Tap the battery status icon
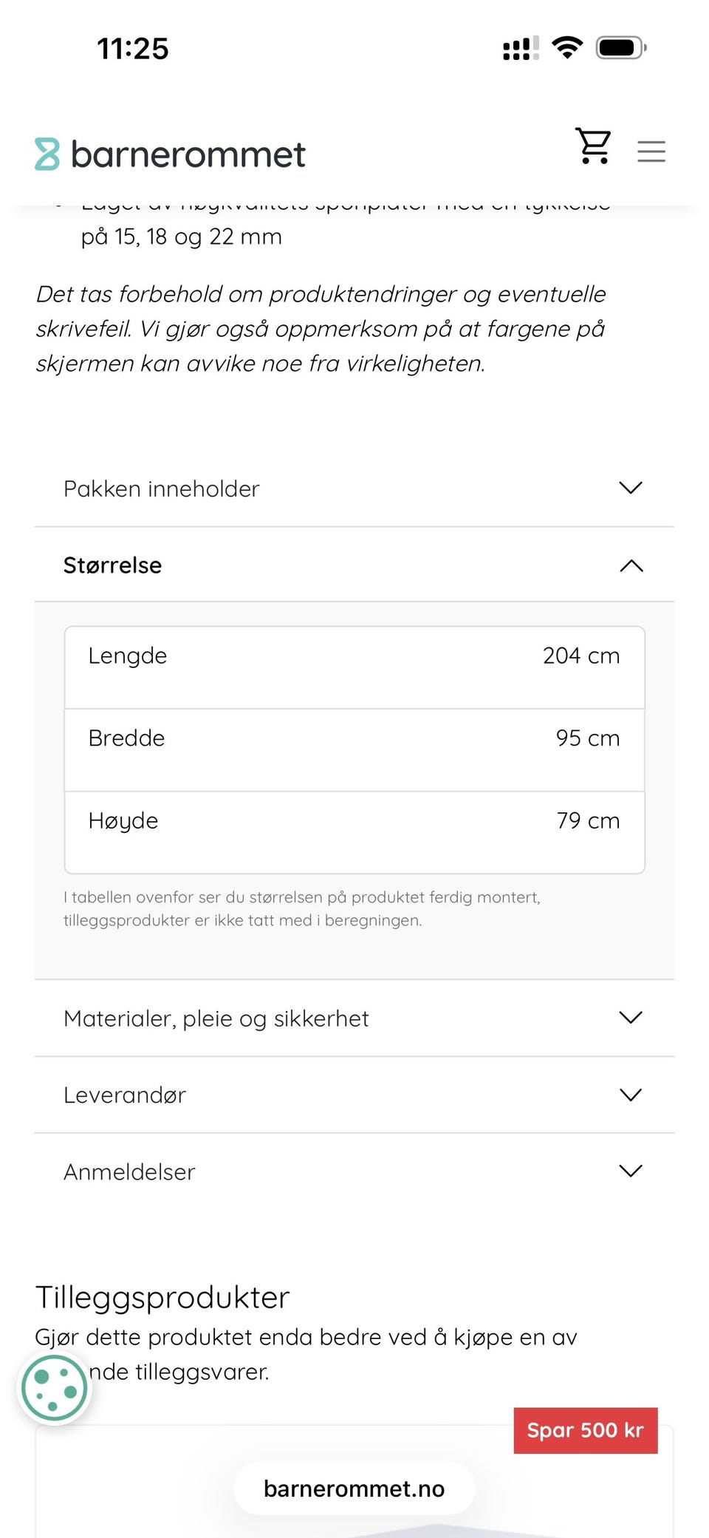 point(621,48)
